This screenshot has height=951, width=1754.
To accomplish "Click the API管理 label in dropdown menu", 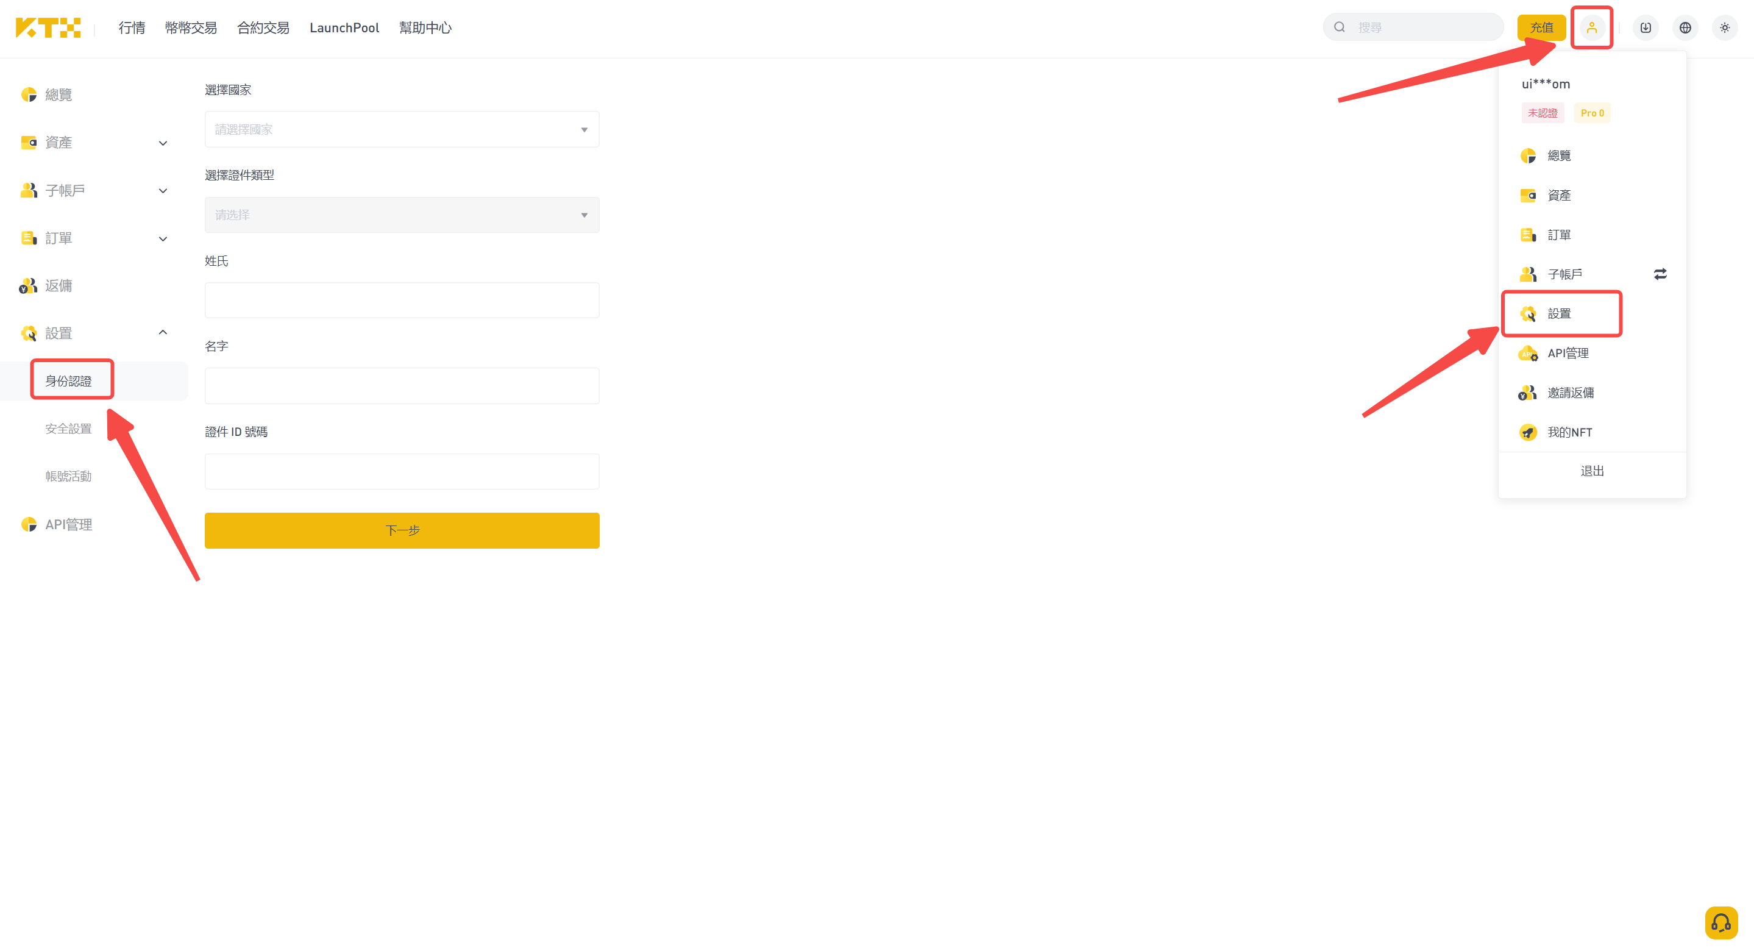I will (x=1568, y=353).
